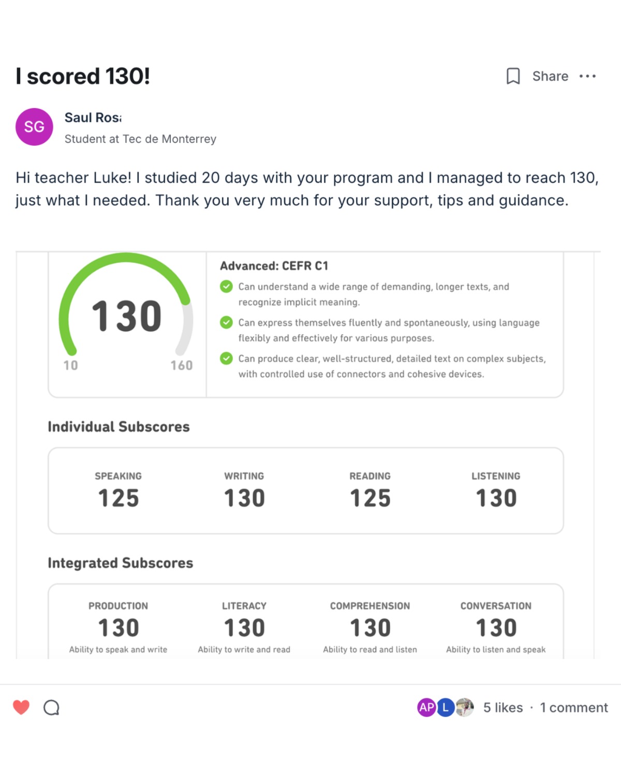The height and width of the screenshot is (776, 621).
Task: Click the Speaking 125 subscore
Action: click(x=119, y=490)
